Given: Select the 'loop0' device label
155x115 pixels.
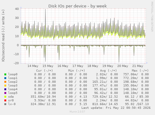Looking at the screenshot, I should [13, 74].
